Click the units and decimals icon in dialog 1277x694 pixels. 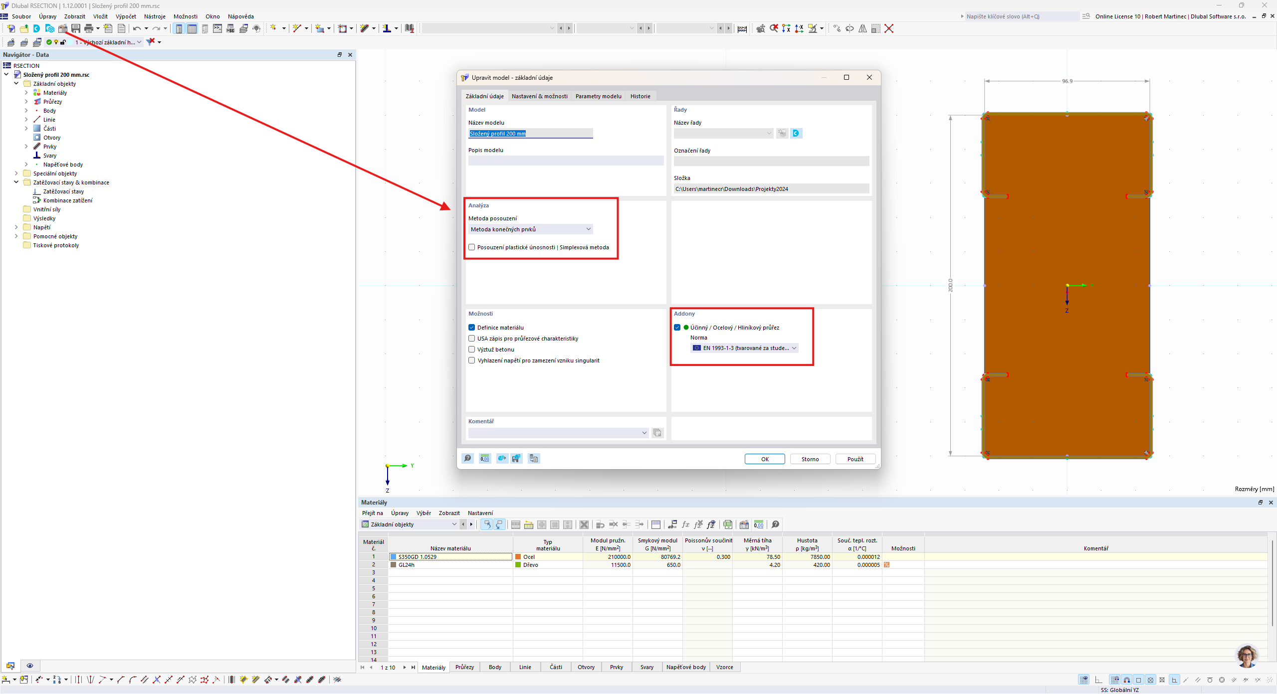pos(485,459)
